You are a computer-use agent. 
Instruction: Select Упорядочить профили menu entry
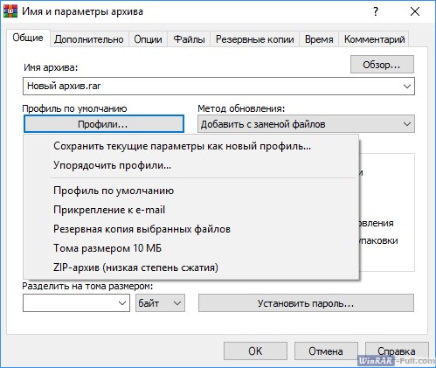(x=112, y=165)
